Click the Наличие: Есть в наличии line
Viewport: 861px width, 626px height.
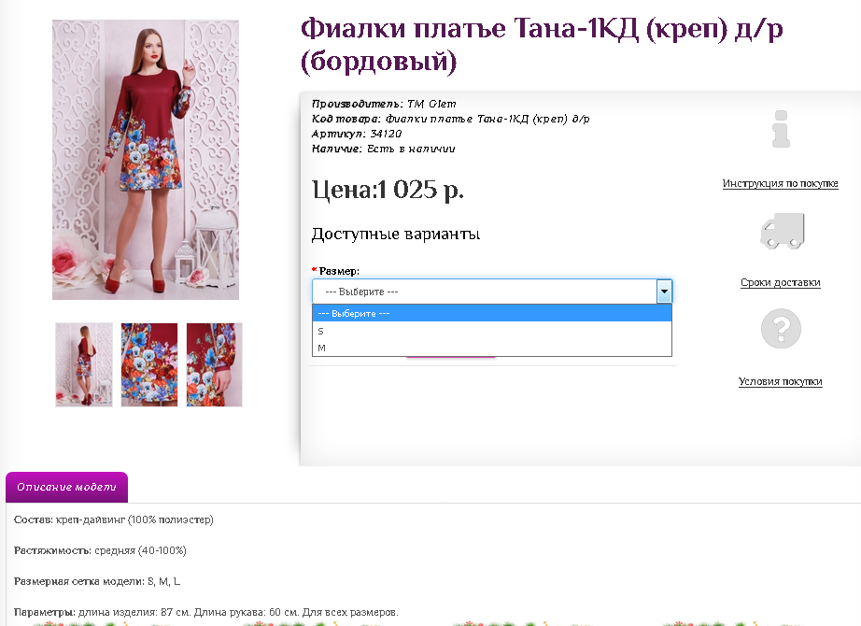point(383,149)
